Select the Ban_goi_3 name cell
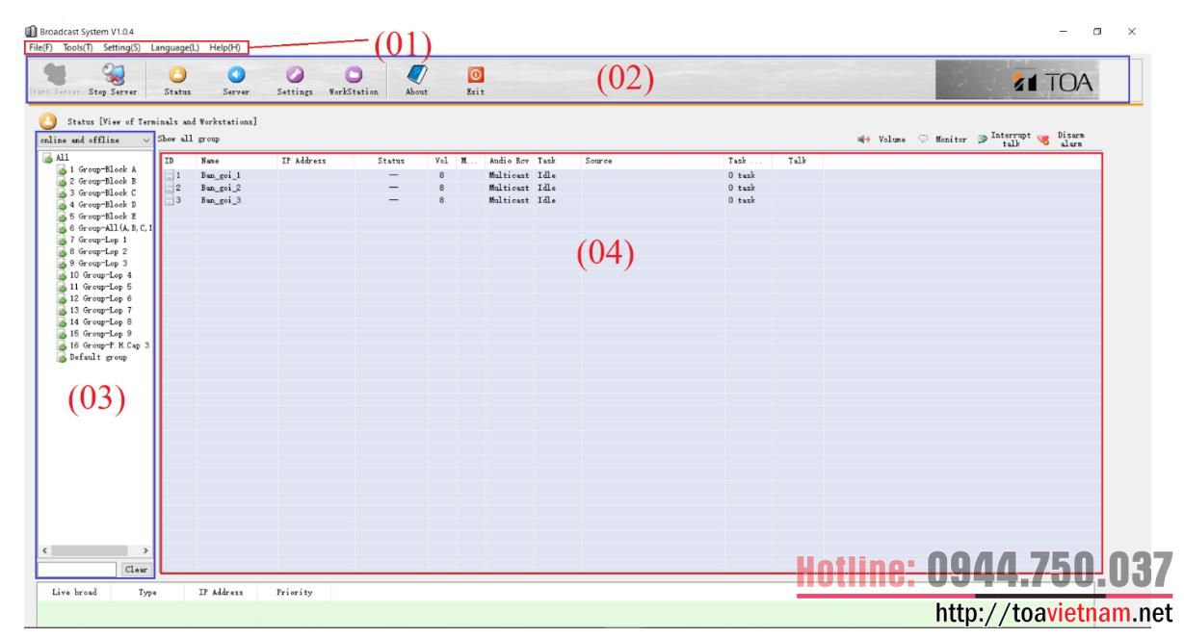The image size is (1184, 638). click(222, 200)
